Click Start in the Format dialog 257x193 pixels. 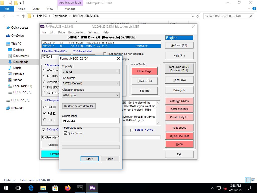point(89,159)
